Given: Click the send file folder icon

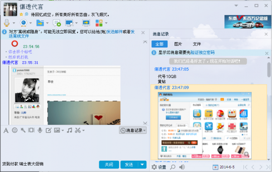Looking at the screenshot, I should [x=40, y=23].
